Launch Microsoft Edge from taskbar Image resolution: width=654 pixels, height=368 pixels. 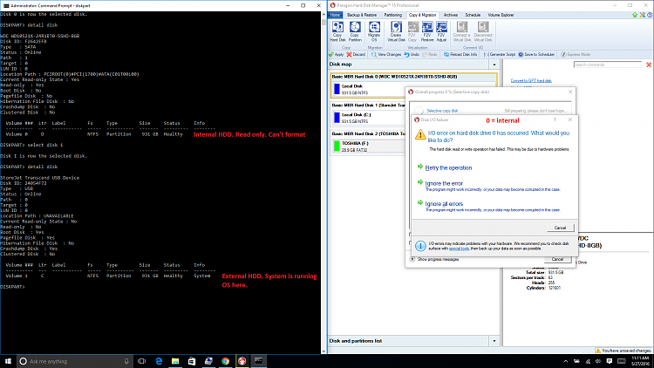159,361
